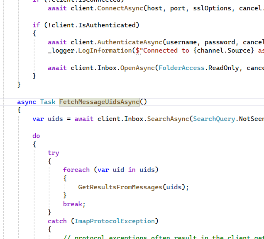264x239 pixels.
Task: Click the async keyword before Task
Action: click(x=27, y=102)
